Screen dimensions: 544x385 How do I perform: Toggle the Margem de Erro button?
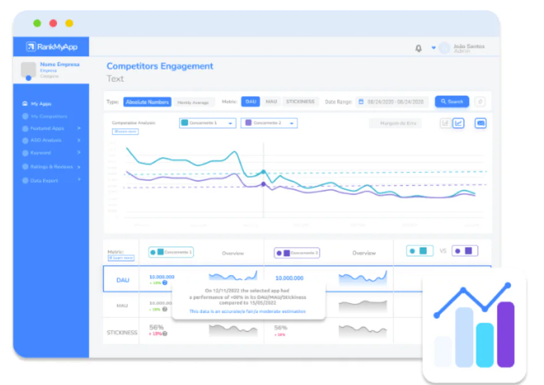click(x=395, y=123)
